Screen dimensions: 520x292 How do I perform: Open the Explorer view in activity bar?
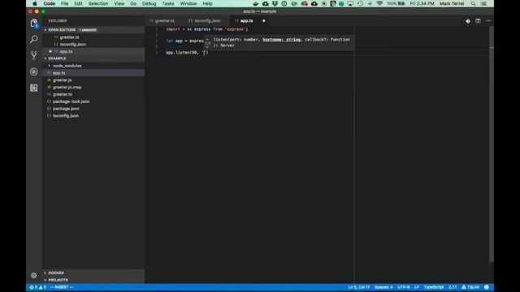(34, 24)
